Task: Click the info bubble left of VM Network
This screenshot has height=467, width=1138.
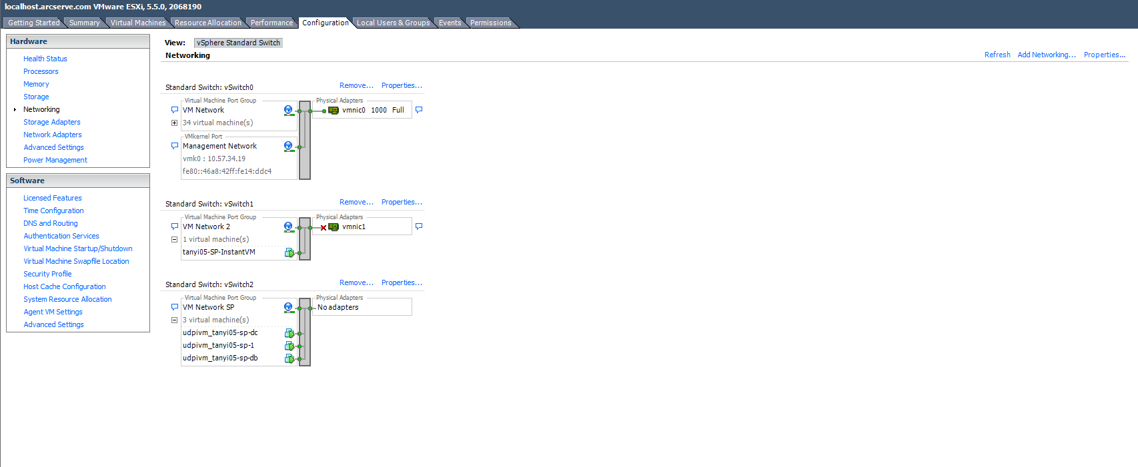Action: [x=175, y=110]
